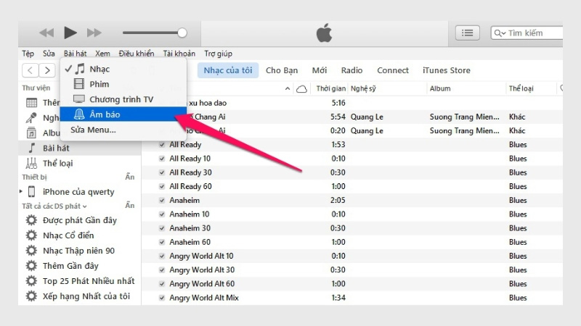Click Sửa Menu... in the dropdown
The width and height of the screenshot is (581, 326).
93,130
